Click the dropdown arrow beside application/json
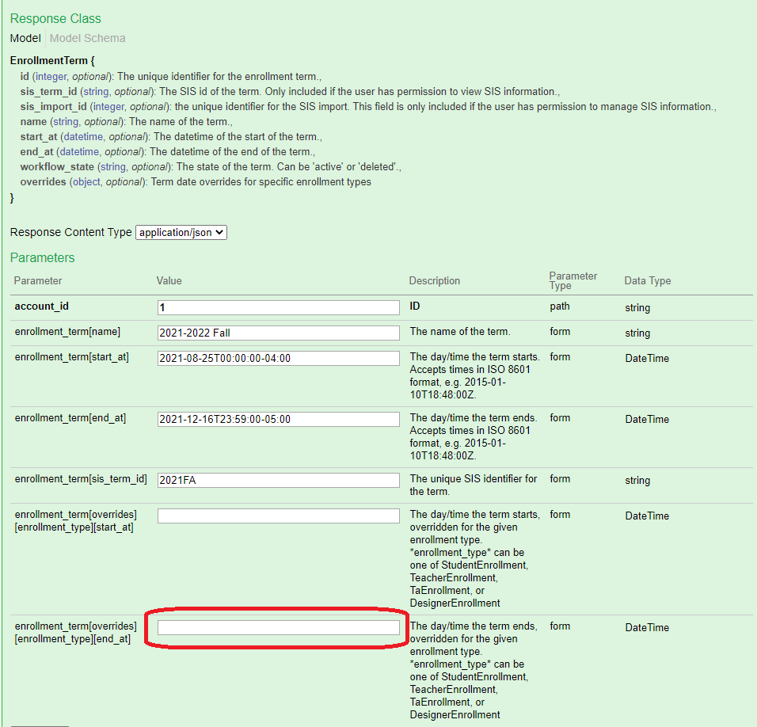Screen dimensions: 757x727 click(x=220, y=232)
